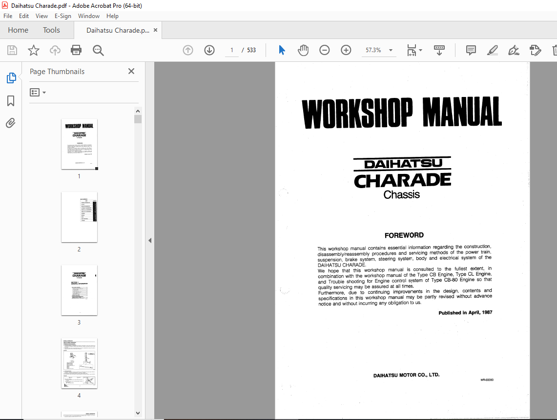557x420 pixels.
Task: Open the View menu
Action: click(x=41, y=16)
